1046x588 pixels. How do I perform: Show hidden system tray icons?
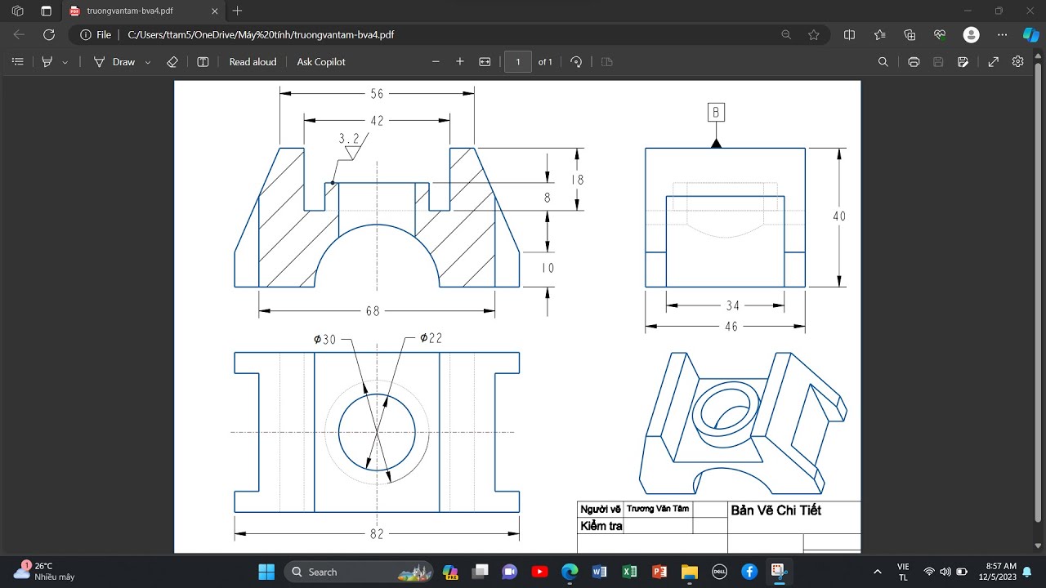point(878,572)
